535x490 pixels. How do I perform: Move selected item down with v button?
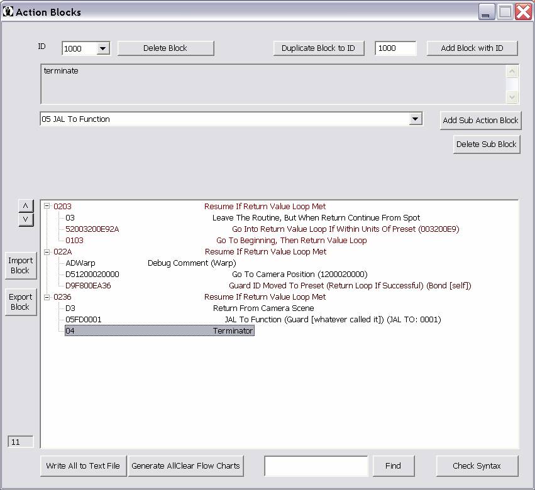[x=26, y=219]
